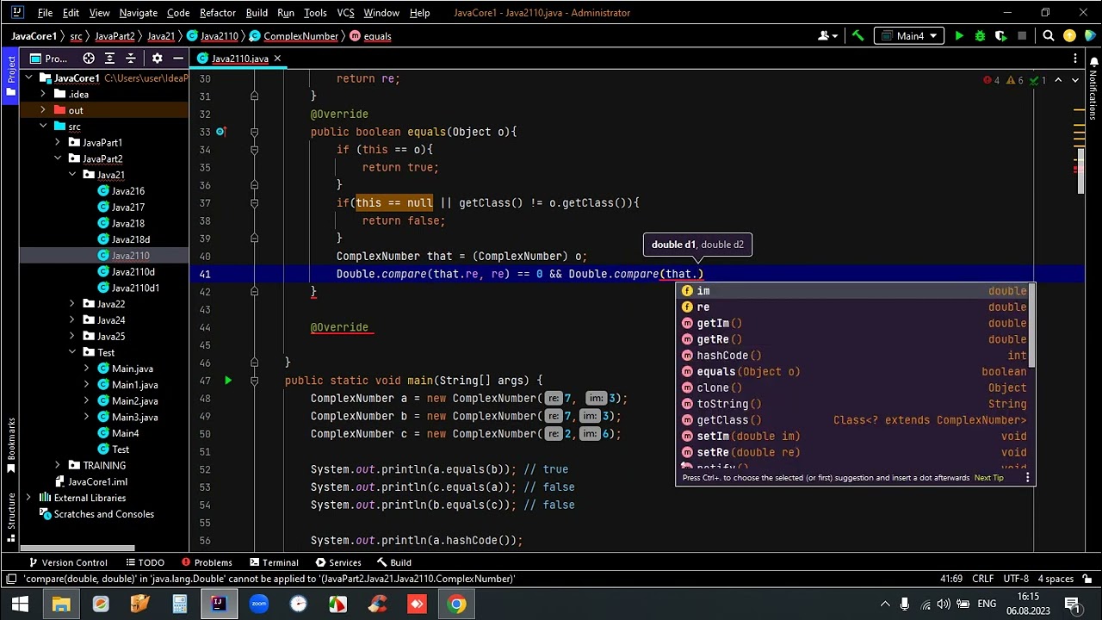This screenshot has width=1102, height=620.
Task: Open the VCS menu
Action: [345, 13]
